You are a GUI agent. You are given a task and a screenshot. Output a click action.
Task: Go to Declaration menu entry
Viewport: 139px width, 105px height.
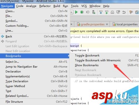tap(35, 71)
